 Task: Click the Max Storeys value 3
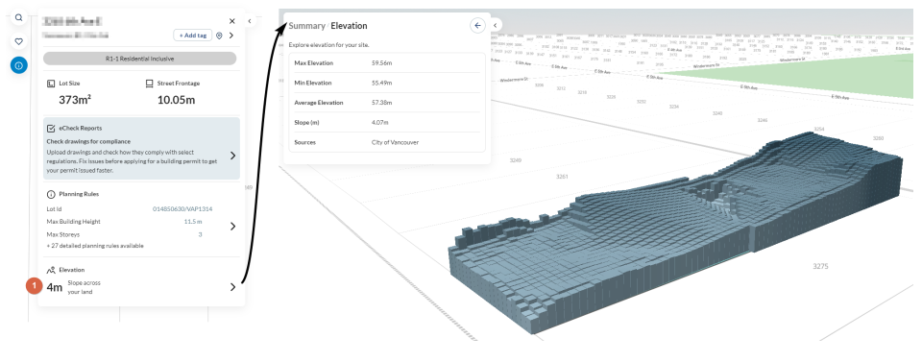point(200,234)
